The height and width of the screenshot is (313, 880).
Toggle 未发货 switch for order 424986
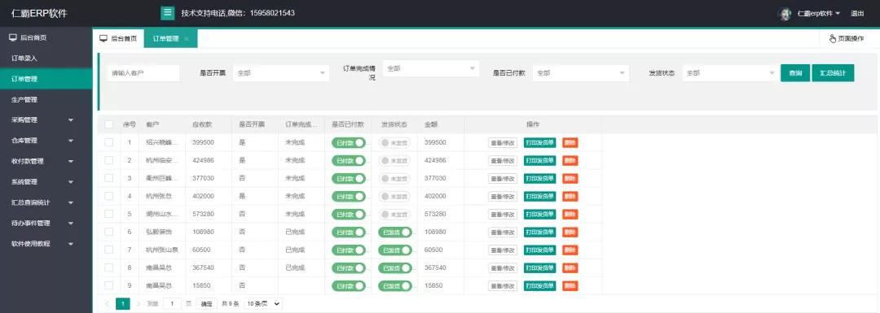coord(394,161)
